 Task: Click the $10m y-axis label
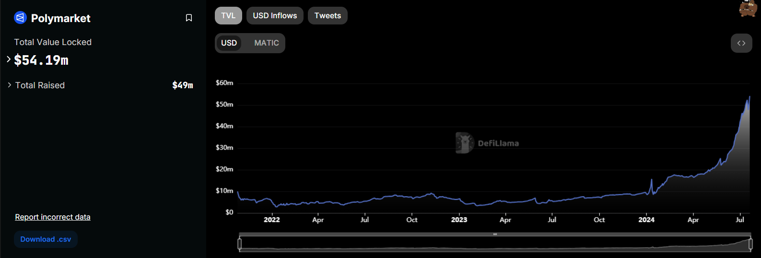(x=224, y=191)
